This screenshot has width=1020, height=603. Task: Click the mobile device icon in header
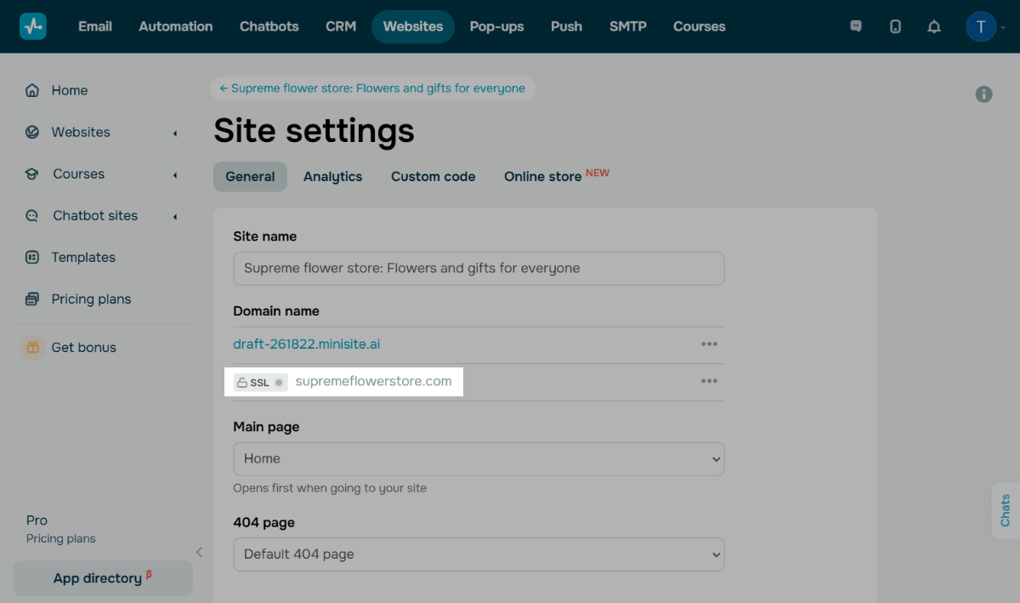pyautogui.click(x=895, y=26)
